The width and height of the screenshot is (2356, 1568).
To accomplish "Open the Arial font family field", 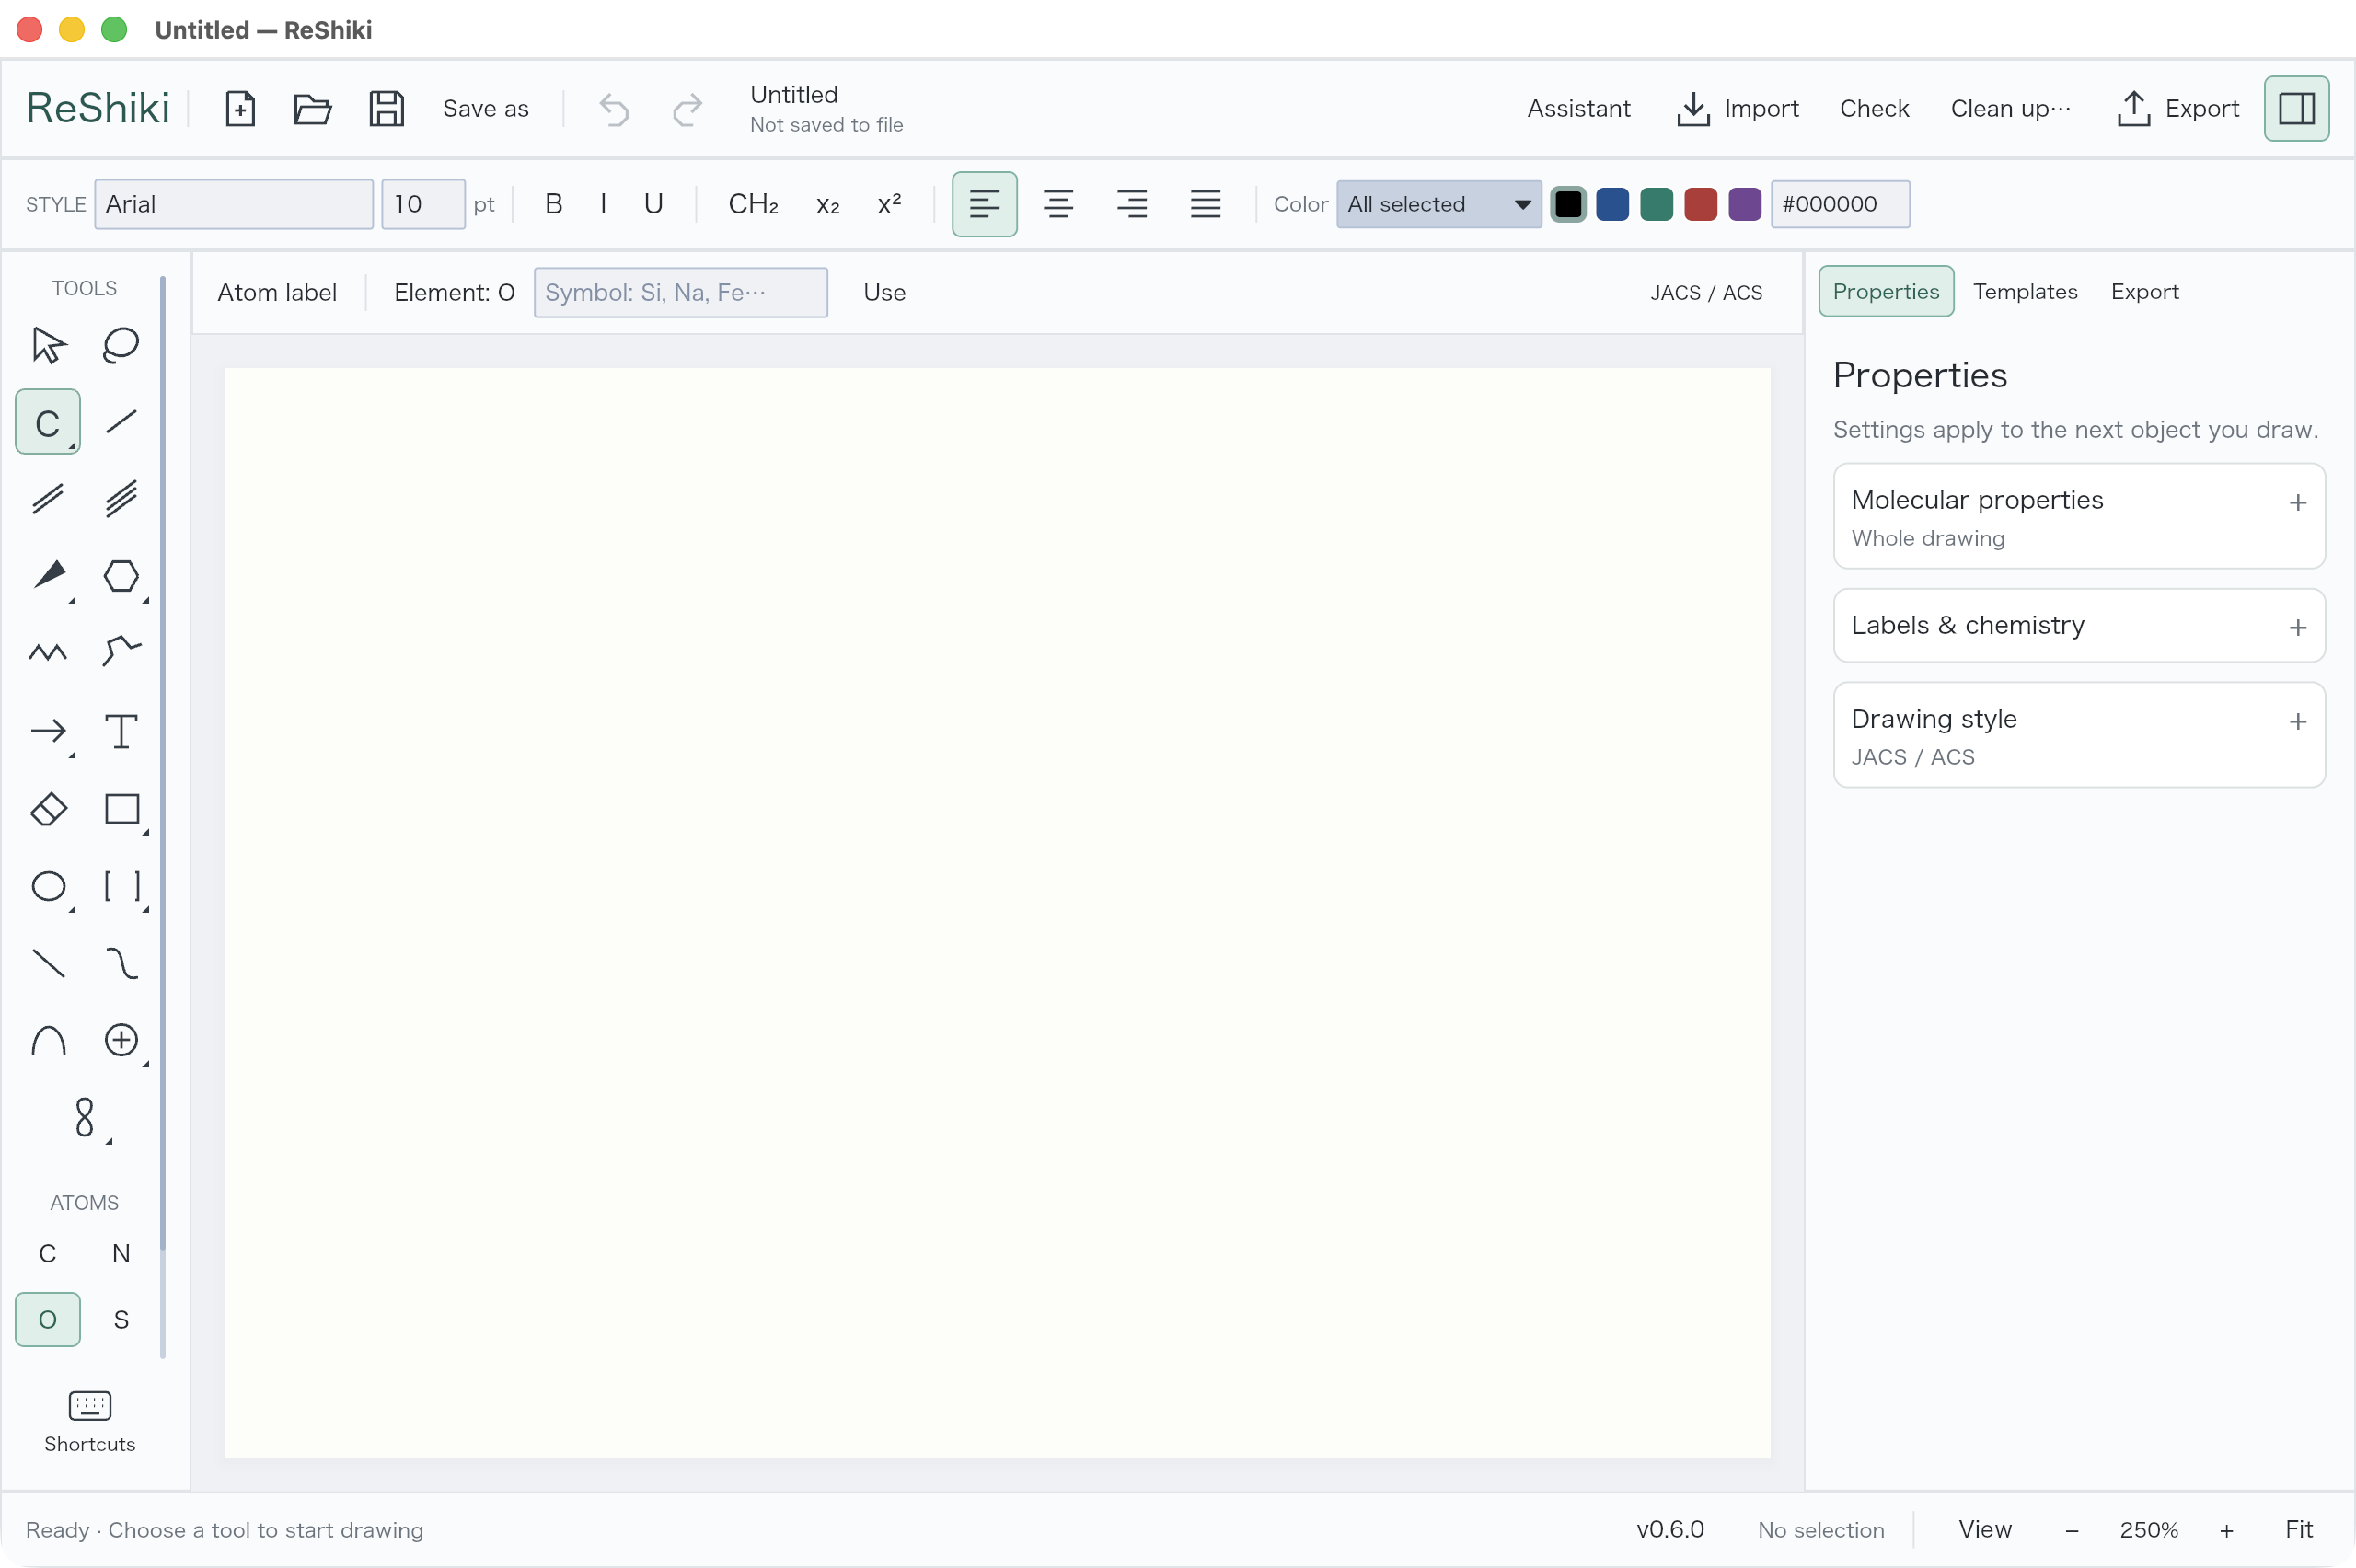I will 234,204.
